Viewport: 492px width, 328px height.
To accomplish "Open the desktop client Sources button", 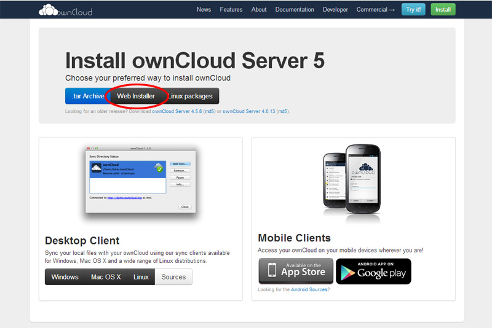I will pos(173,277).
